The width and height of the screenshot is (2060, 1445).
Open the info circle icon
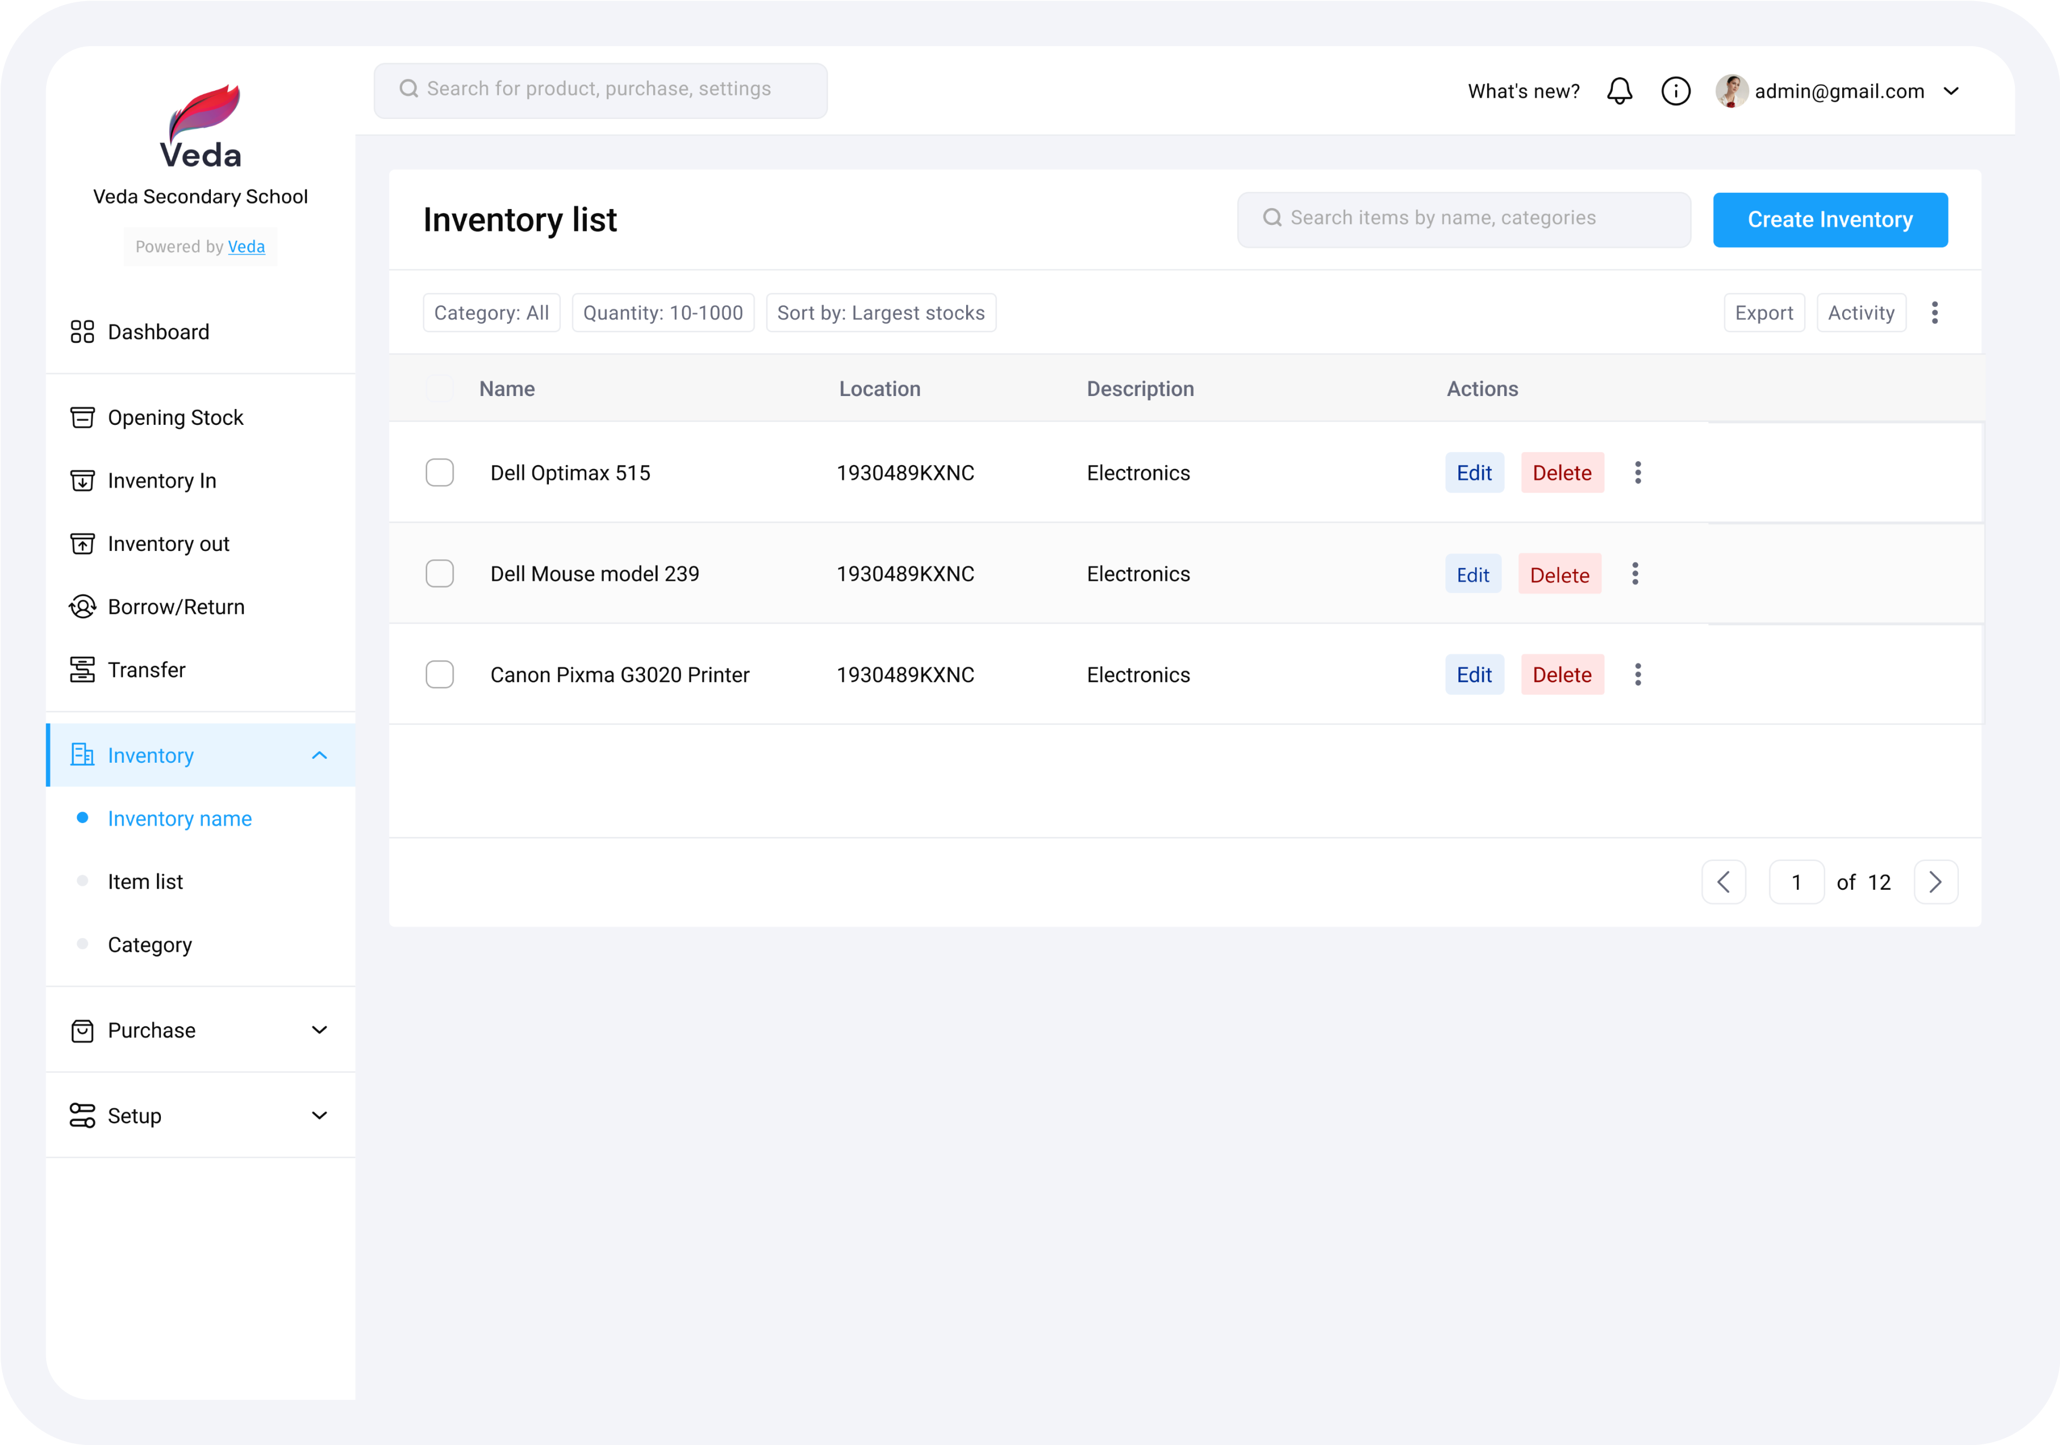pos(1675,91)
